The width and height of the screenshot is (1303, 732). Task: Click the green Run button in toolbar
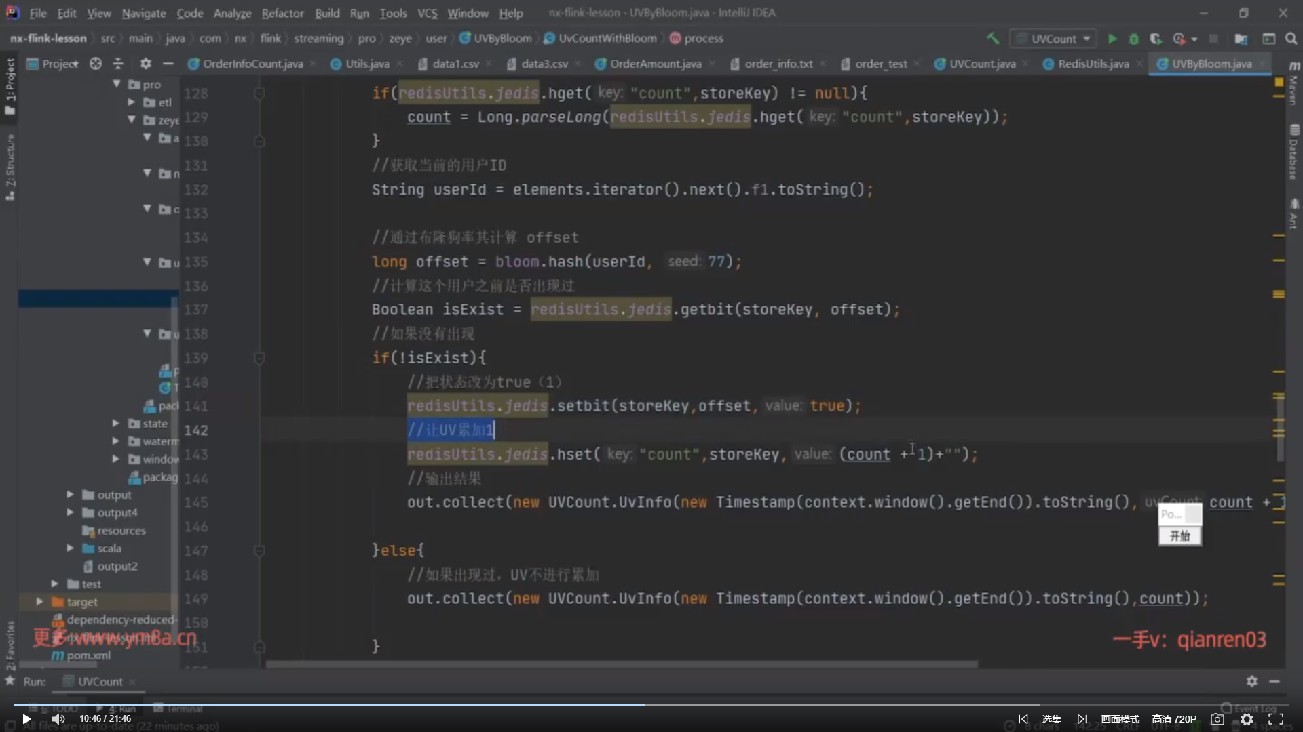[1112, 39]
